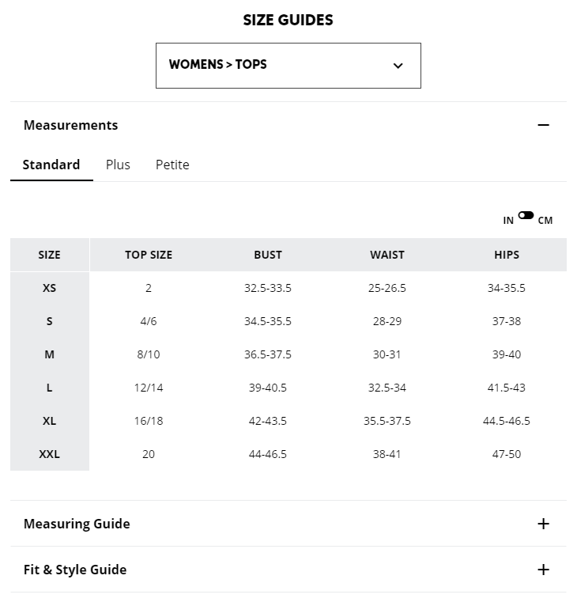Open the Measuring Guide section
The height and width of the screenshot is (602, 577).
[x=77, y=524]
